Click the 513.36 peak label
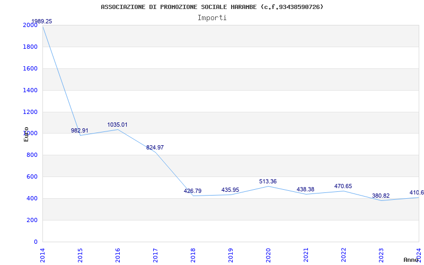This screenshot has width=424, height=265. pos(268,181)
